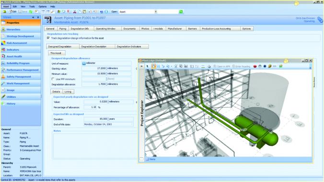Open the Hierarchies view in the sidebar
Viewport: 324px width, 182px height.
click(21, 30)
